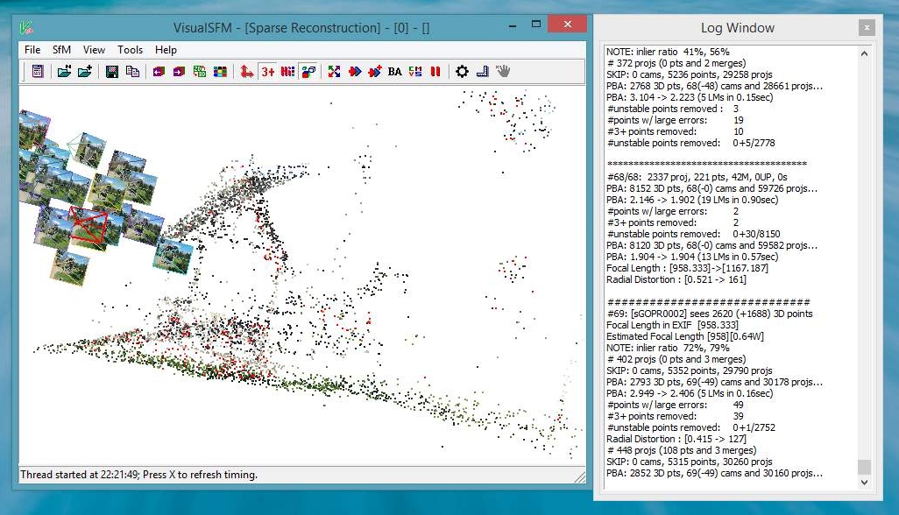Minimize the VisualSFM window
This screenshot has height=515, width=899.
click(513, 25)
